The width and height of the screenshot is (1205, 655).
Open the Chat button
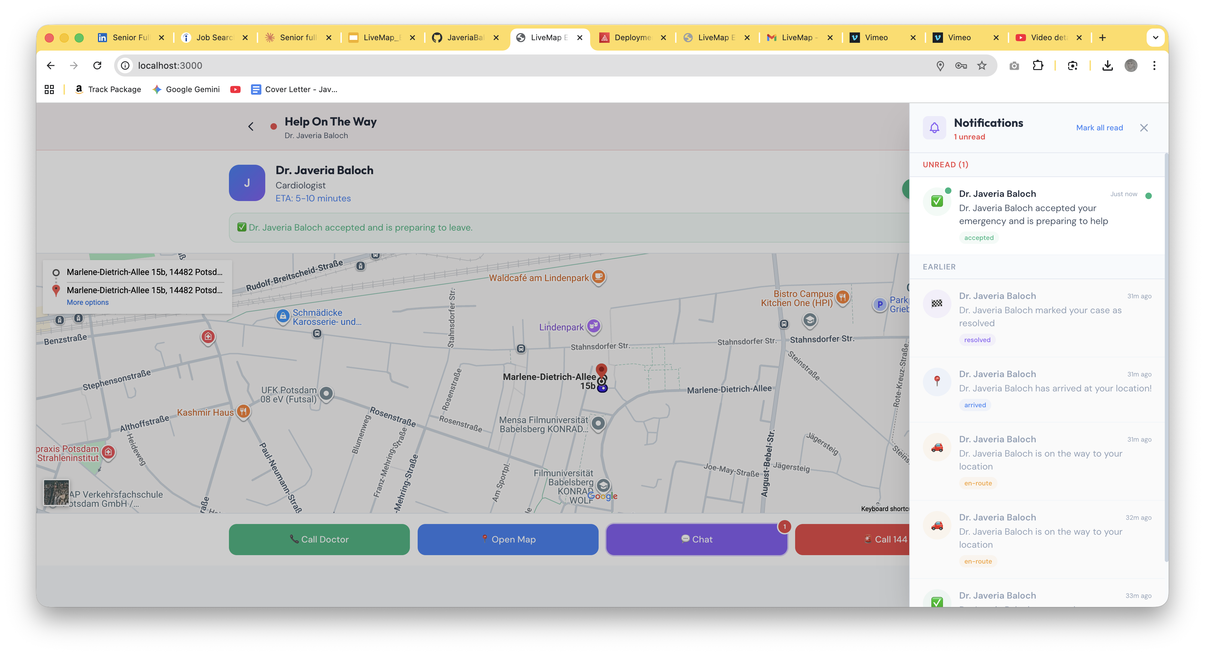pyautogui.click(x=697, y=539)
